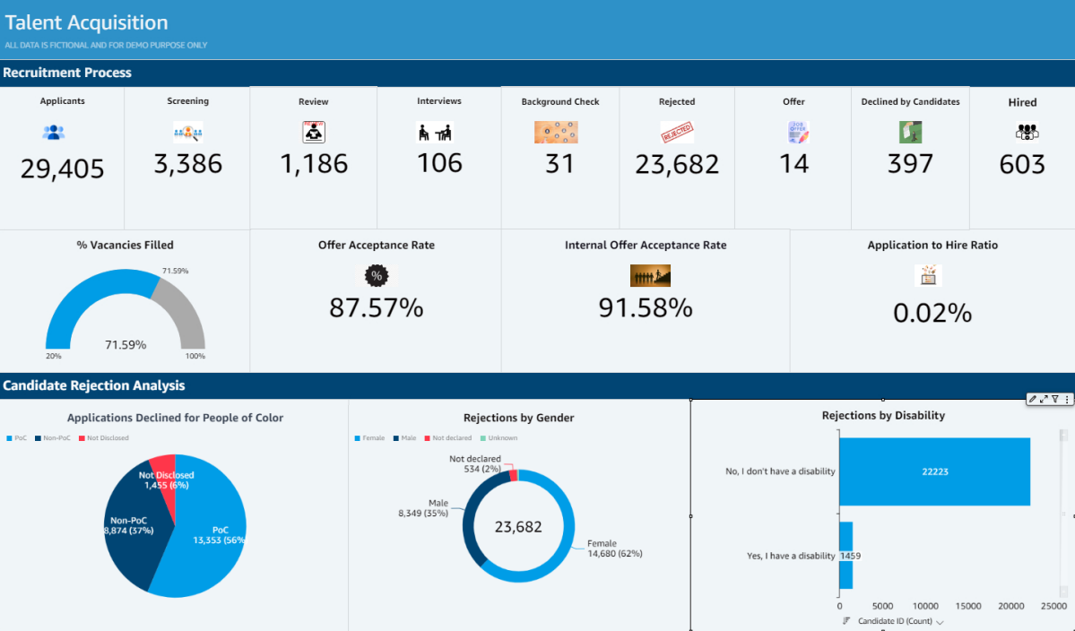Click the vertical scrollbar of disability chart
This screenshot has width=1075, height=631.
click(1063, 514)
